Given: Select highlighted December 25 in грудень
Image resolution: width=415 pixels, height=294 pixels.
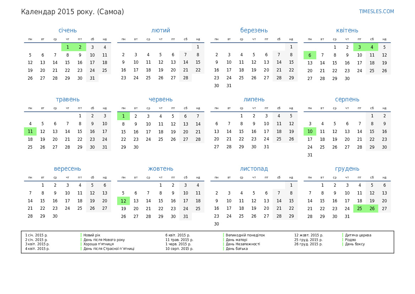Looking at the screenshot, I should 359,209.
